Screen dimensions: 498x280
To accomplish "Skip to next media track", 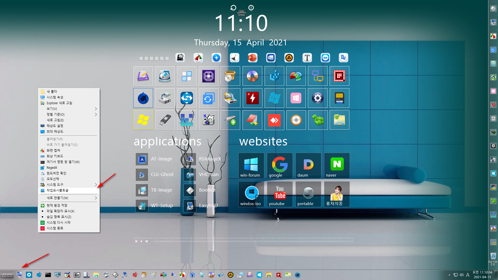I will click(147, 241).
